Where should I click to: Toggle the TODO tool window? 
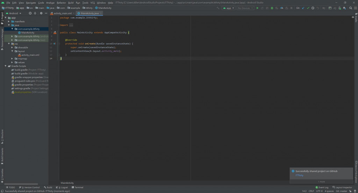tap(10, 187)
